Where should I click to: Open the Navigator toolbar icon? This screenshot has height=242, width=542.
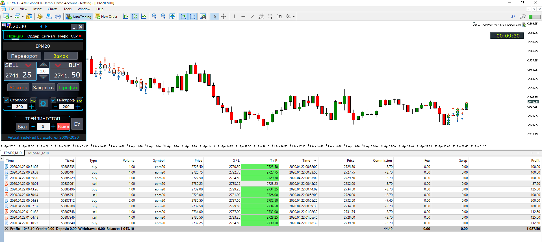49,17
